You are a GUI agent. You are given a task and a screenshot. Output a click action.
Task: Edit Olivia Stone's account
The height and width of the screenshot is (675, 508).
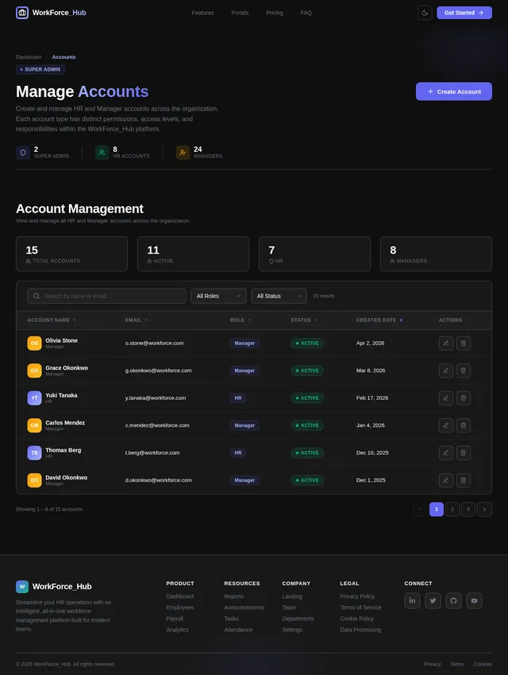coord(445,343)
